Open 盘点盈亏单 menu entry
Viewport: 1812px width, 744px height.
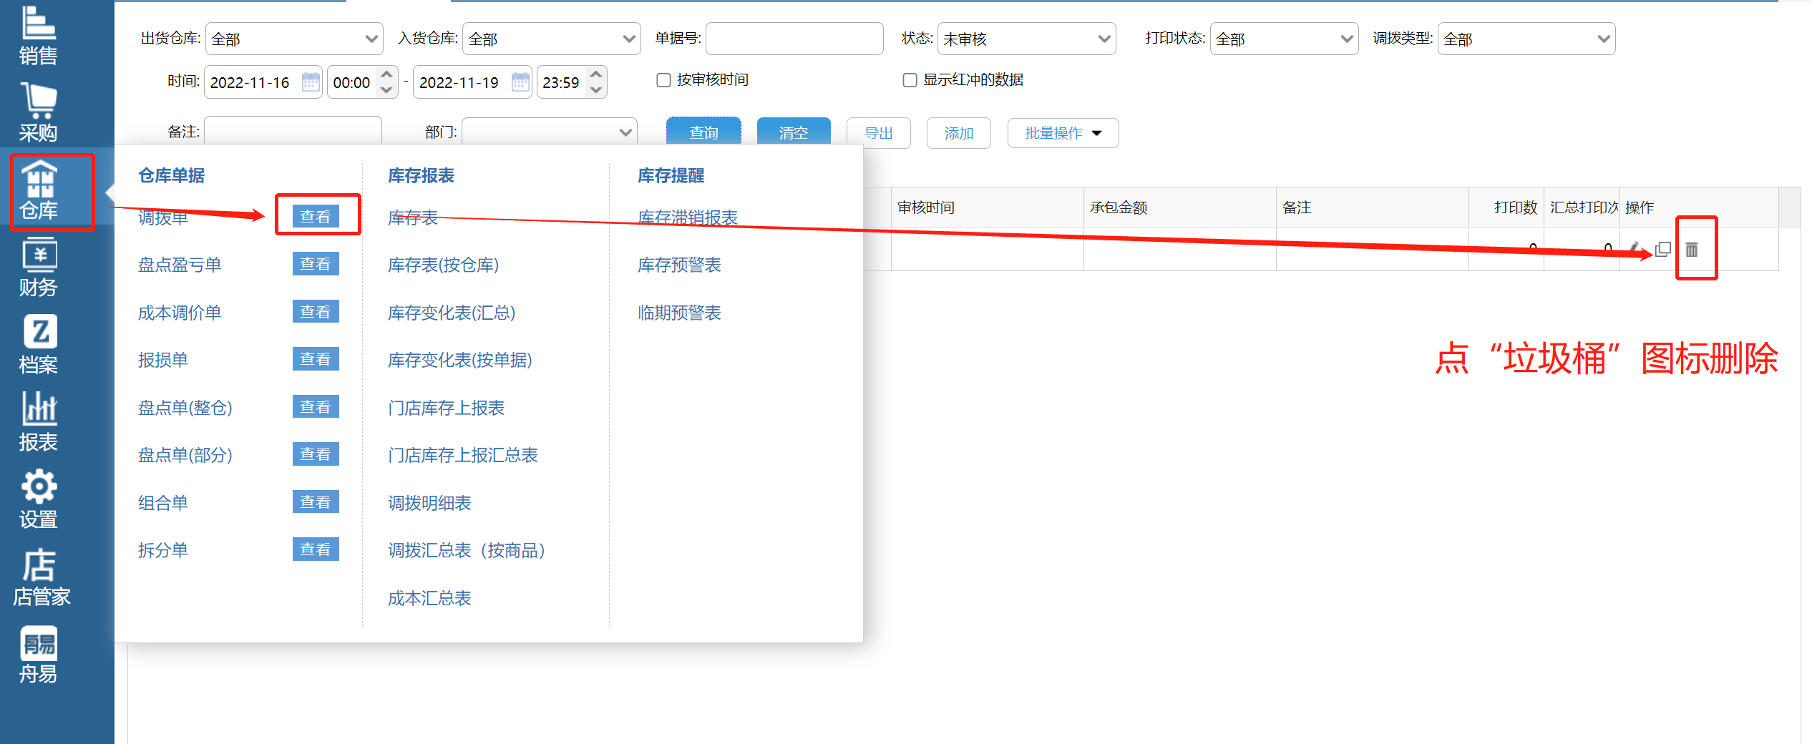point(180,265)
